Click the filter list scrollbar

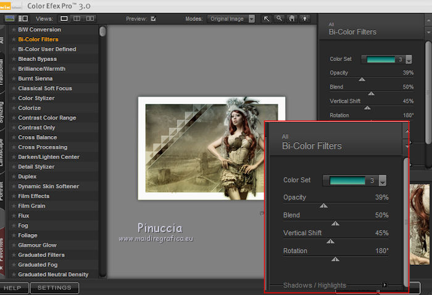click(x=102, y=31)
